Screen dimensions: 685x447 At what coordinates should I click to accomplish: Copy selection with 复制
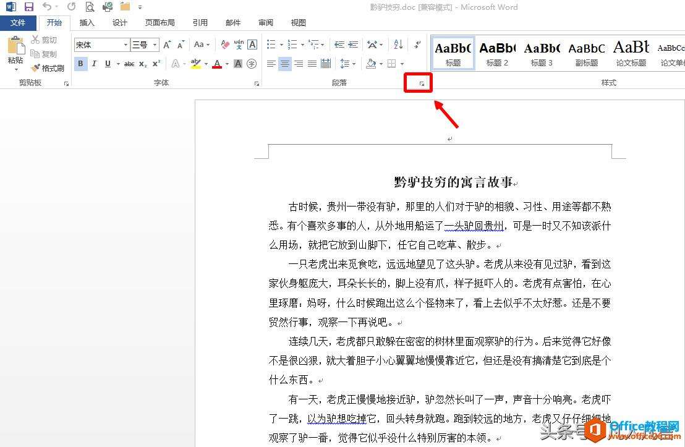tap(44, 54)
